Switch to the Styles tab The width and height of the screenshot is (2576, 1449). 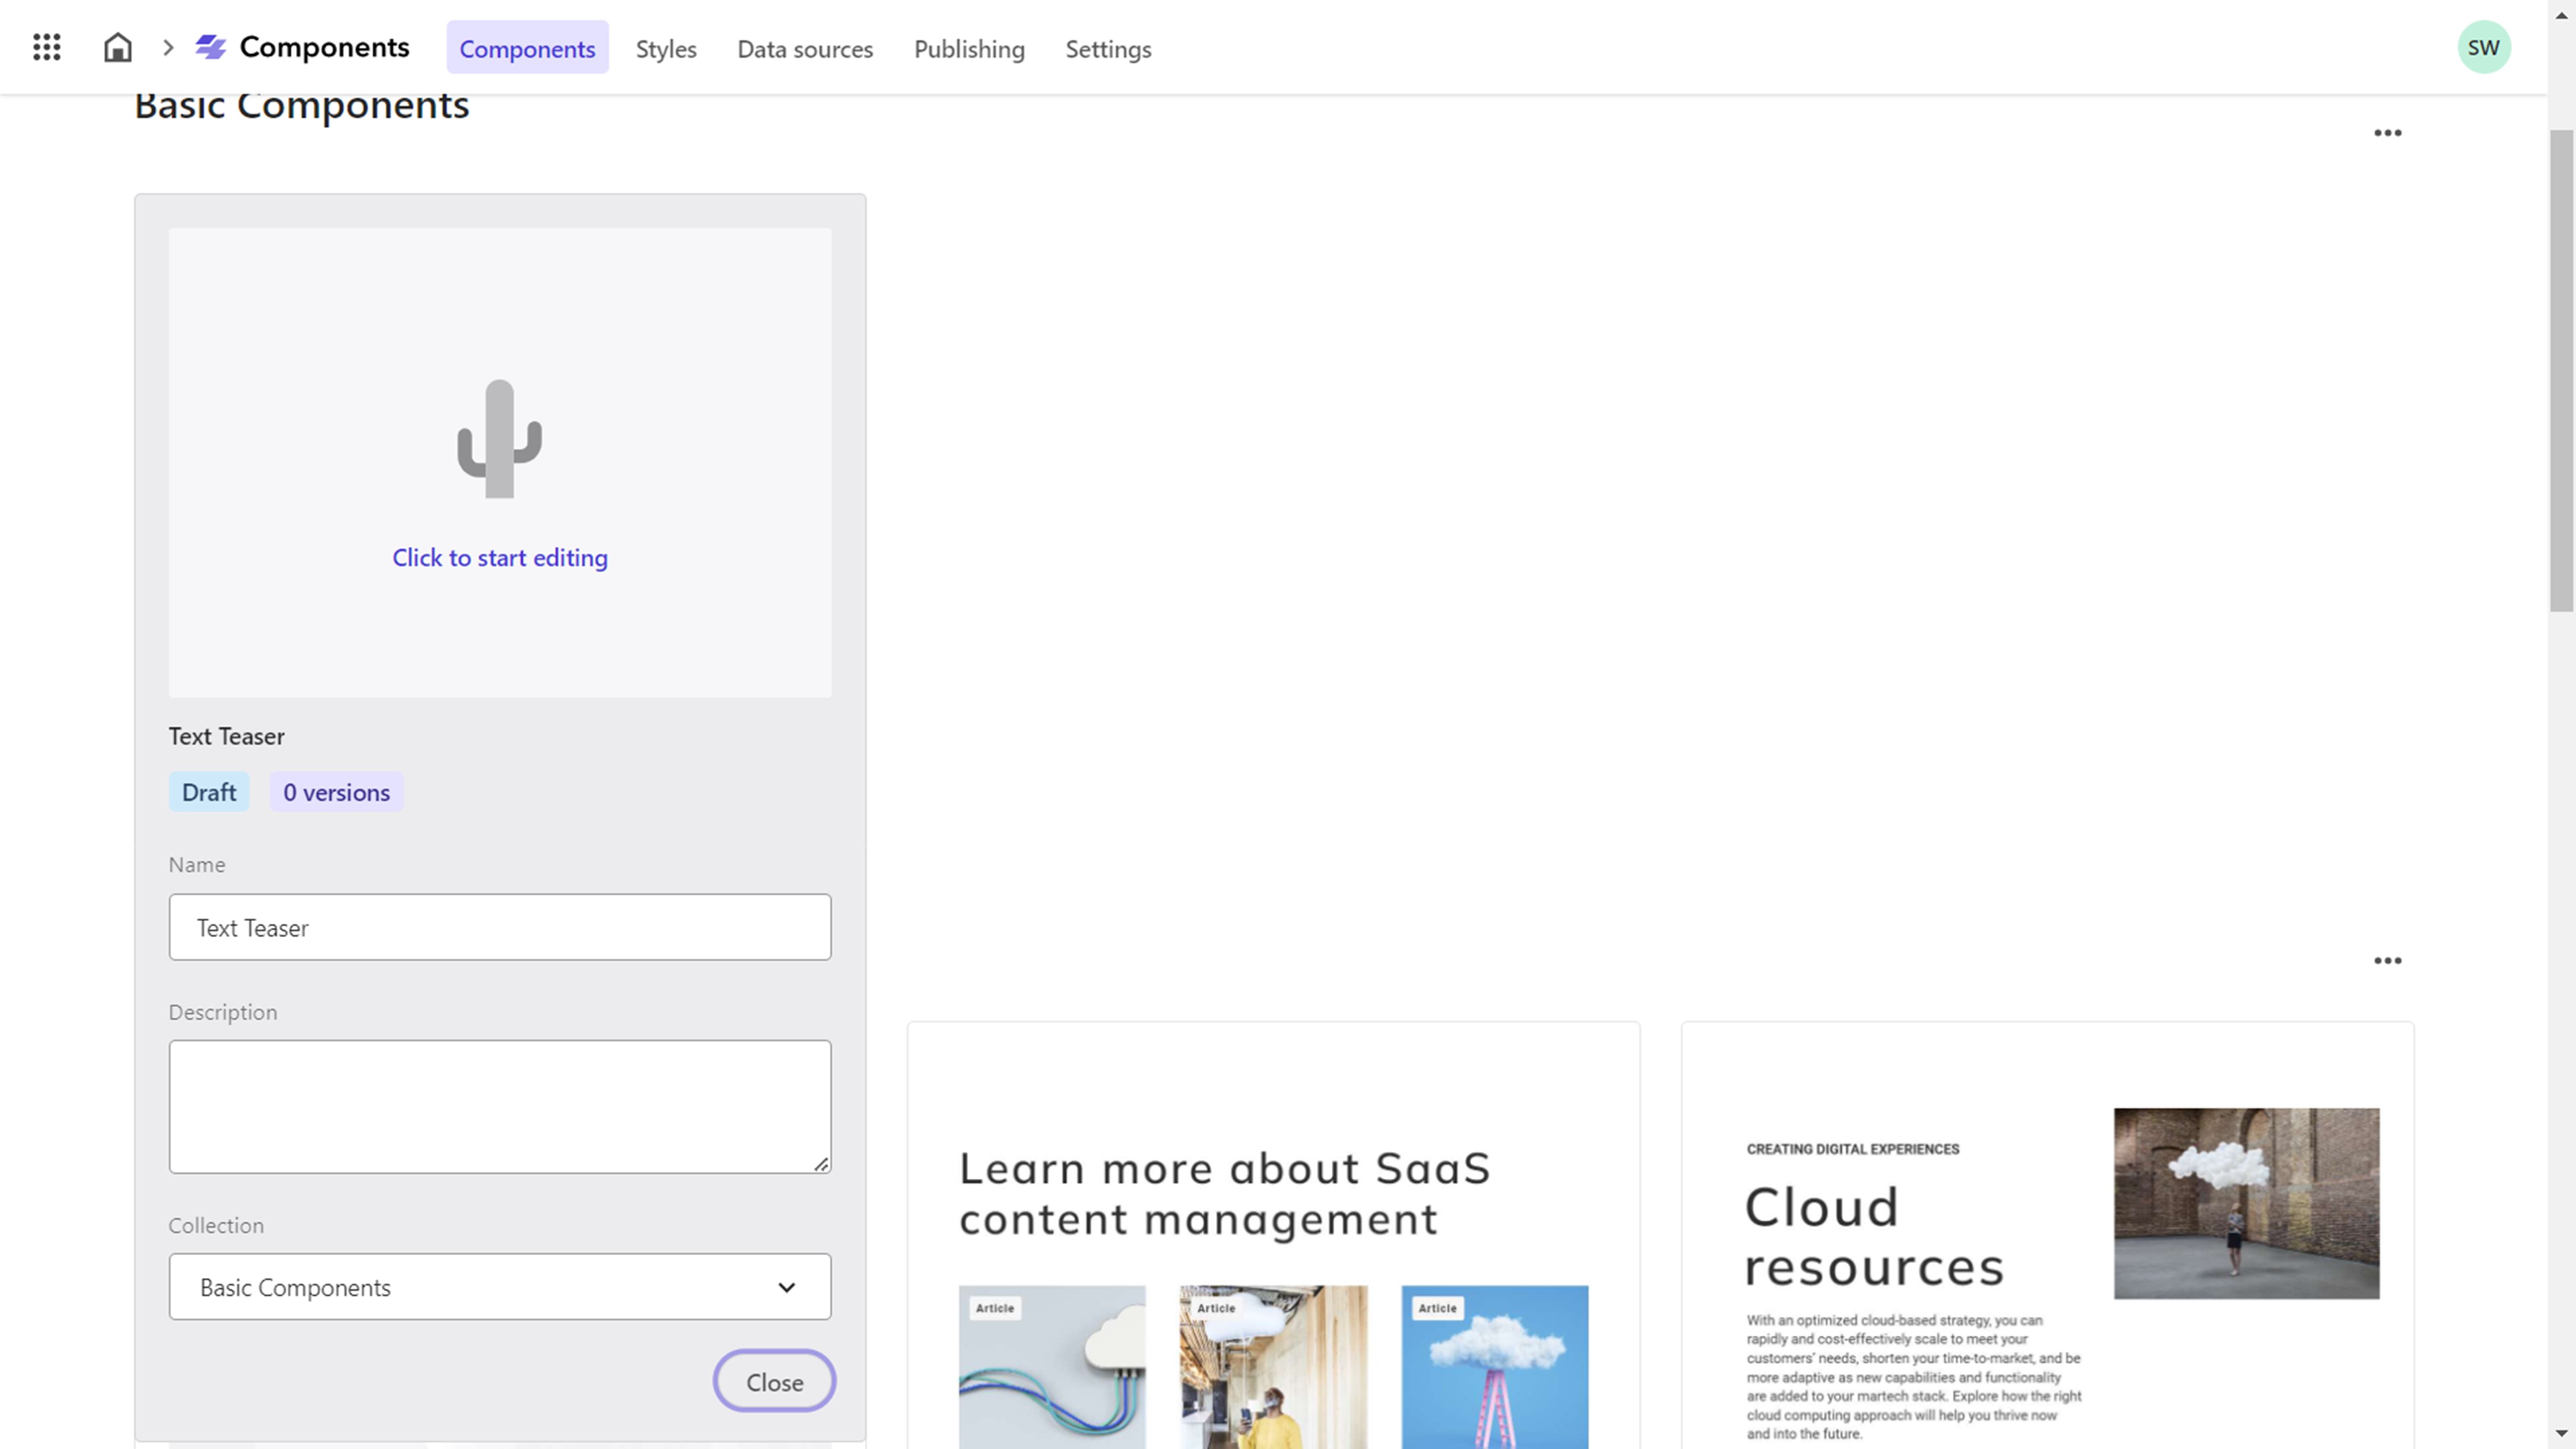click(665, 48)
